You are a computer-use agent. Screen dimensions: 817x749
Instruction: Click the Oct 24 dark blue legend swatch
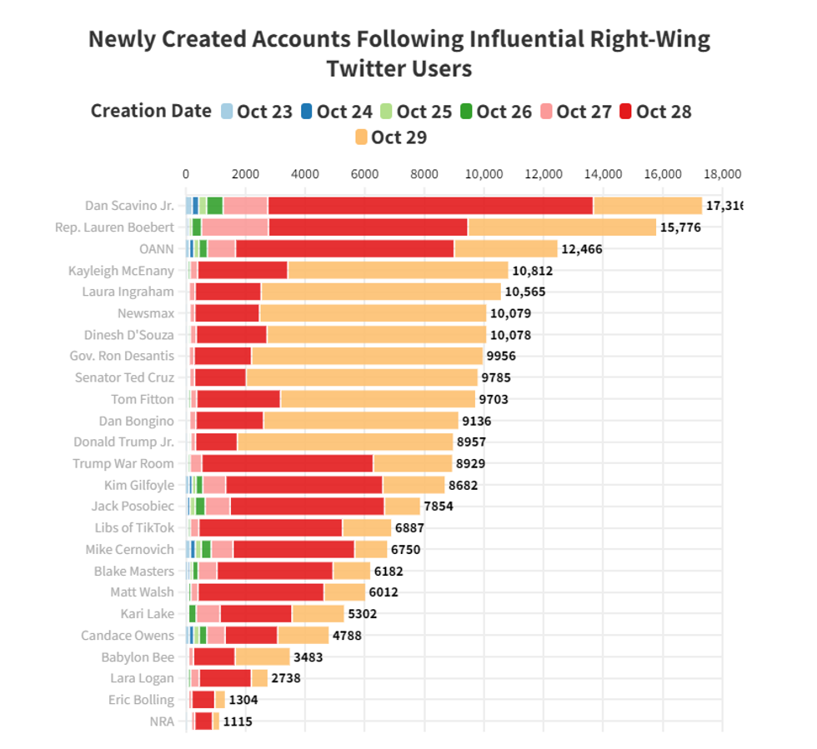[x=308, y=112]
